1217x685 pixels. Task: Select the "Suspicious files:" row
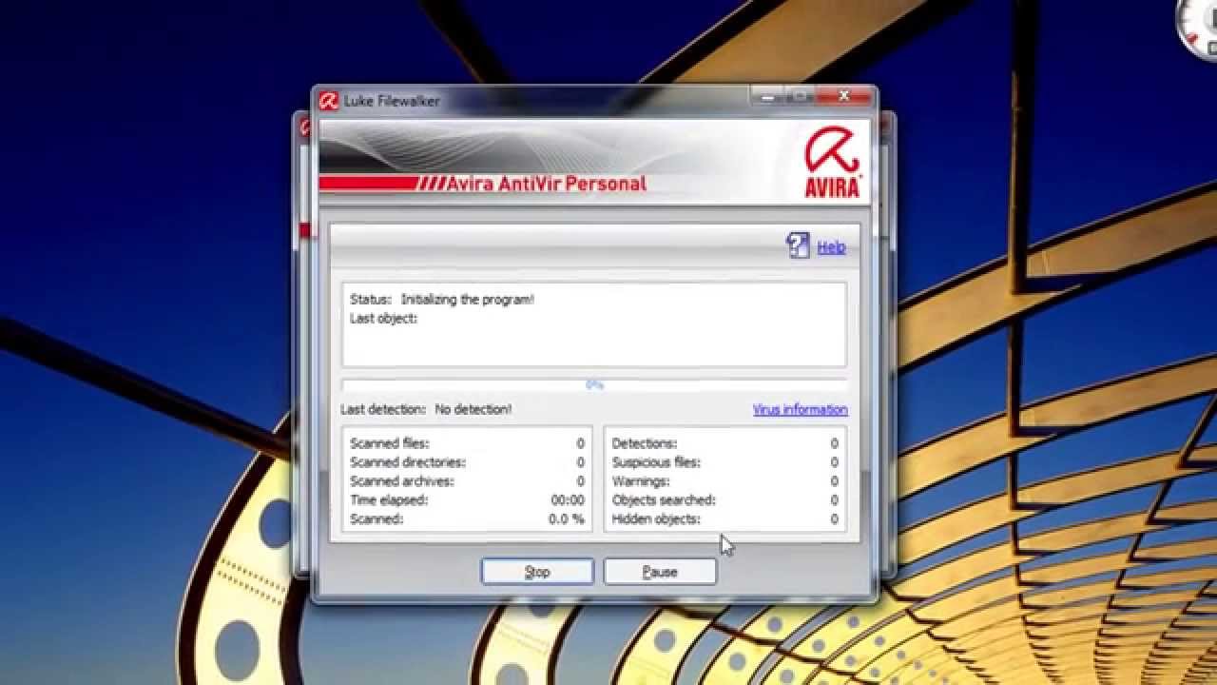click(x=724, y=462)
